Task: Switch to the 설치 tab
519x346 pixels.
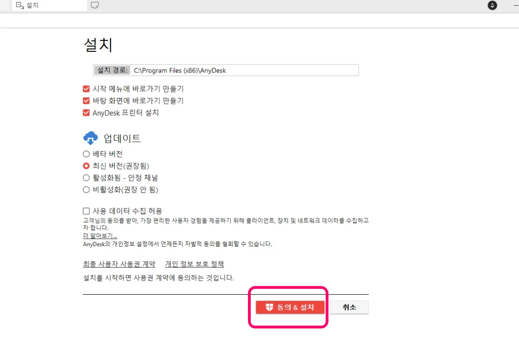Action: point(49,5)
